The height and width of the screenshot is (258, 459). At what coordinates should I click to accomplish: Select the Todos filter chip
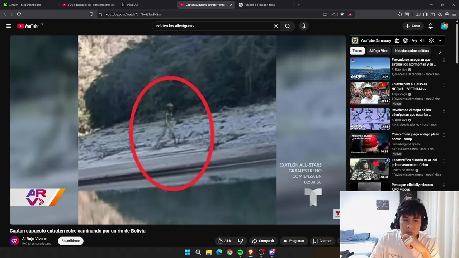click(357, 51)
